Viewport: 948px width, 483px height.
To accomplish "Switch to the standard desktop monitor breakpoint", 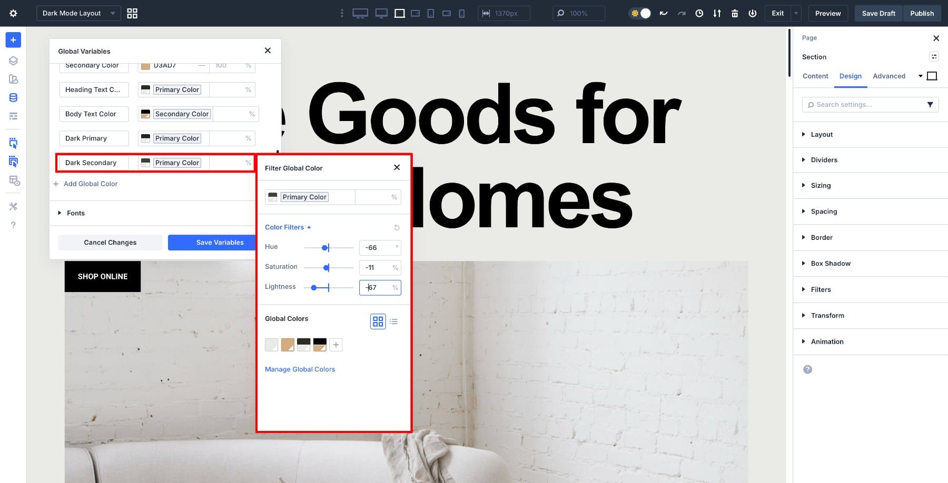I will tap(381, 13).
